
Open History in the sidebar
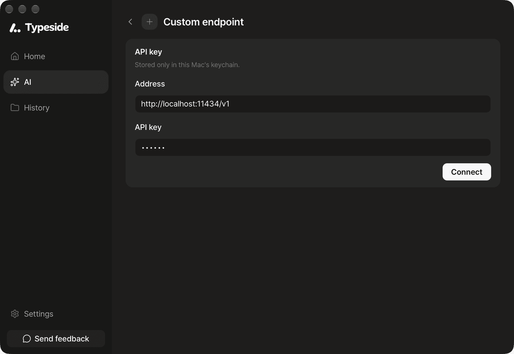click(x=56, y=108)
